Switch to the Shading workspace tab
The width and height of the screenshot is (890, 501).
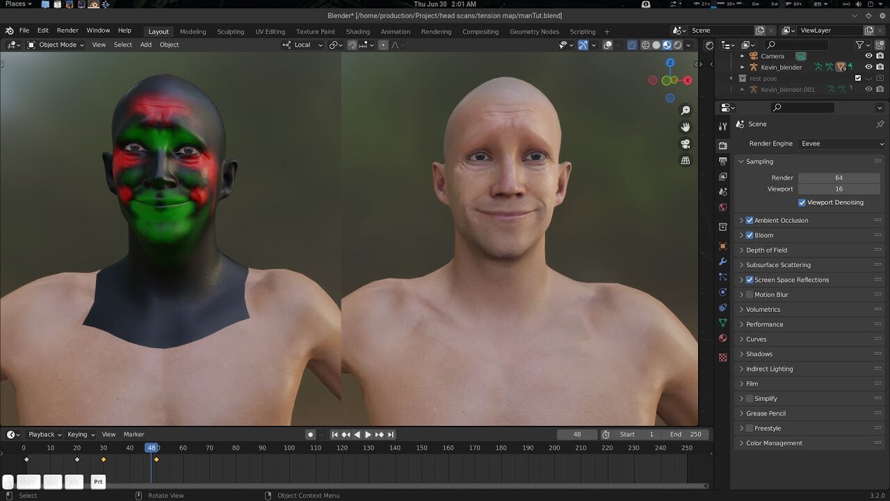pyautogui.click(x=357, y=31)
